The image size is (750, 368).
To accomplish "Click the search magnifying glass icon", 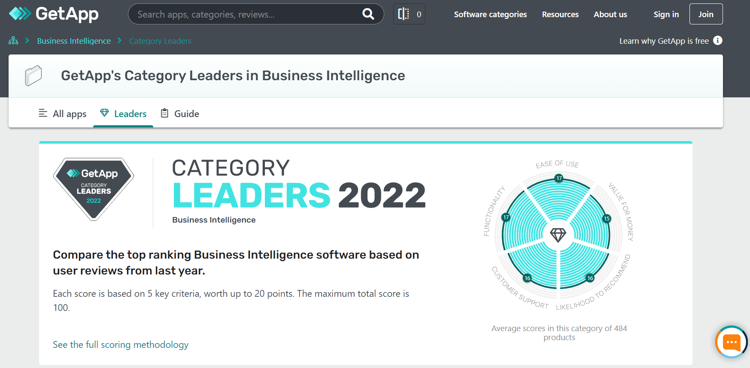I will tap(368, 14).
